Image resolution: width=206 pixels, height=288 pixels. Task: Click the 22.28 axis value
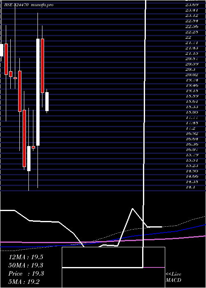192,32
